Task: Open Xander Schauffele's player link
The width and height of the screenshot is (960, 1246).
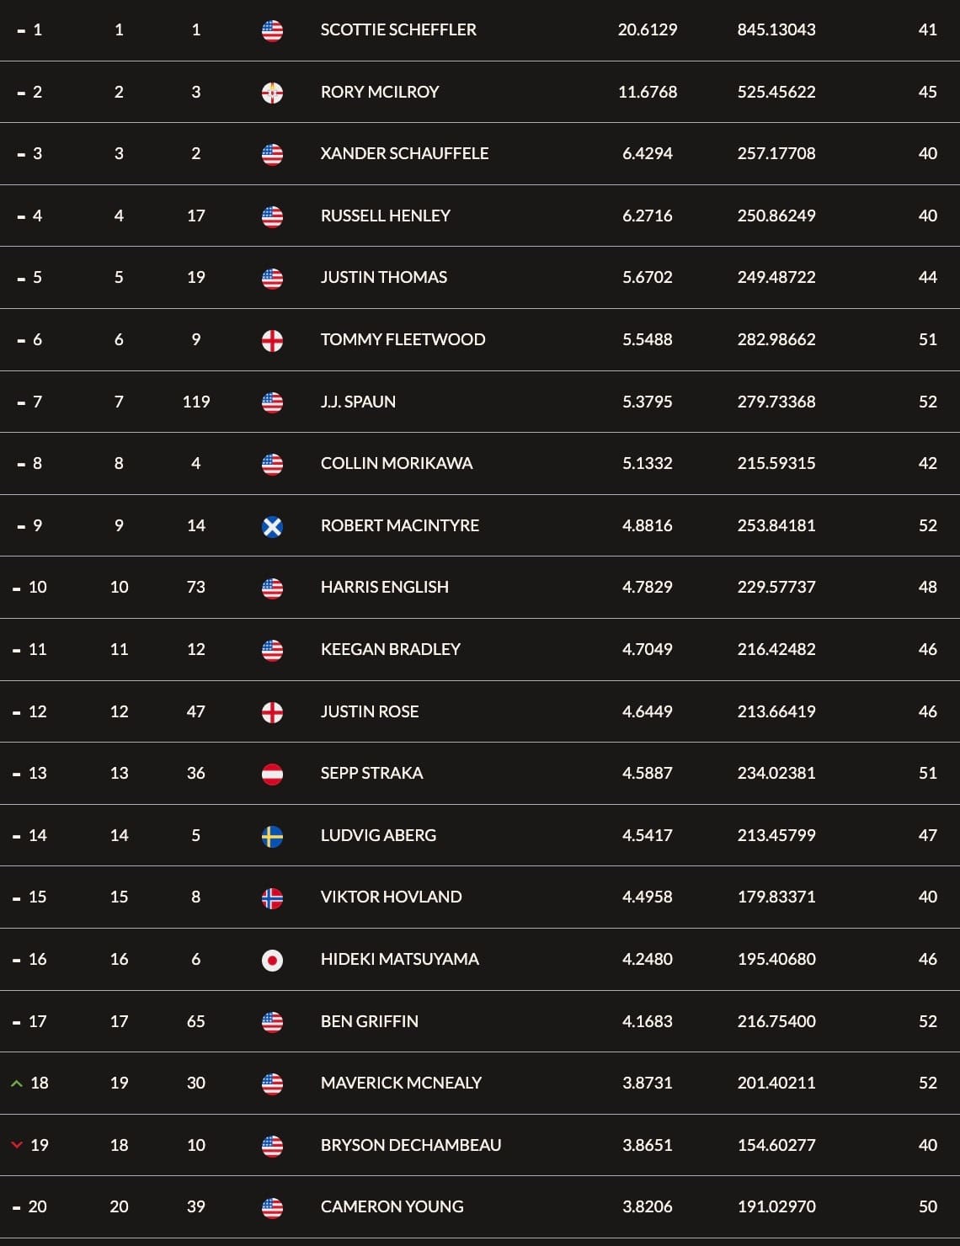Action: point(404,153)
